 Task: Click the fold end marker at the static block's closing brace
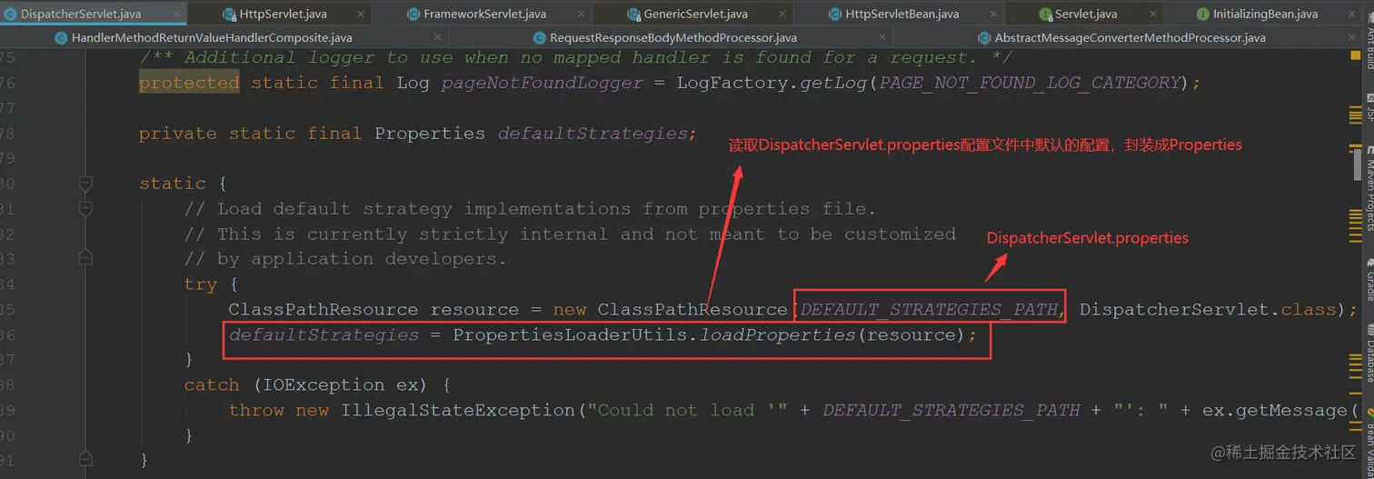point(85,461)
